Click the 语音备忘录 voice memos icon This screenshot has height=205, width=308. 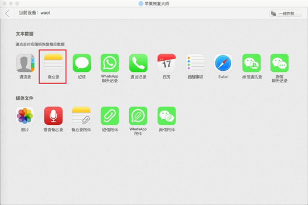point(53,116)
